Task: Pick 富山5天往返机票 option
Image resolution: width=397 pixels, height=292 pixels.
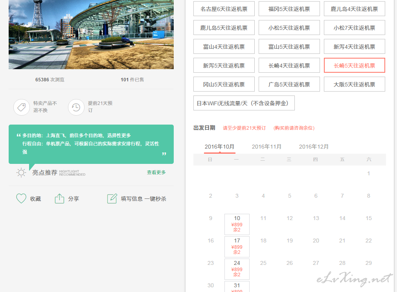Action: tap(289, 47)
